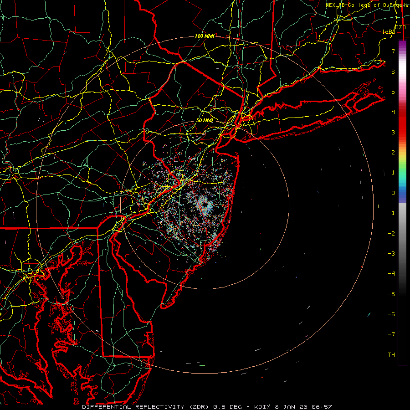Pick the red section of the color bar

[x=402, y=123]
